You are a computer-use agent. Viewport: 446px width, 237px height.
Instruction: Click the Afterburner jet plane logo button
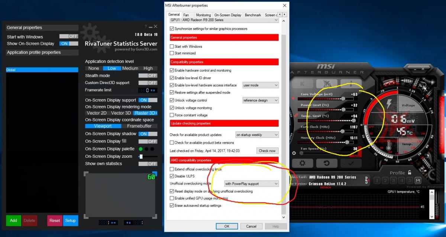tap(327, 83)
